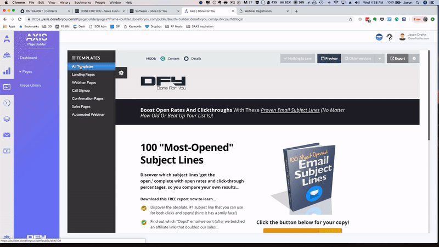Select All Templates category
The width and height of the screenshot is (439, 247).
tap(91, 66)
